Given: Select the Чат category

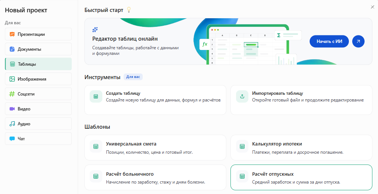Looking at the screenshot, I should point(38,139).
